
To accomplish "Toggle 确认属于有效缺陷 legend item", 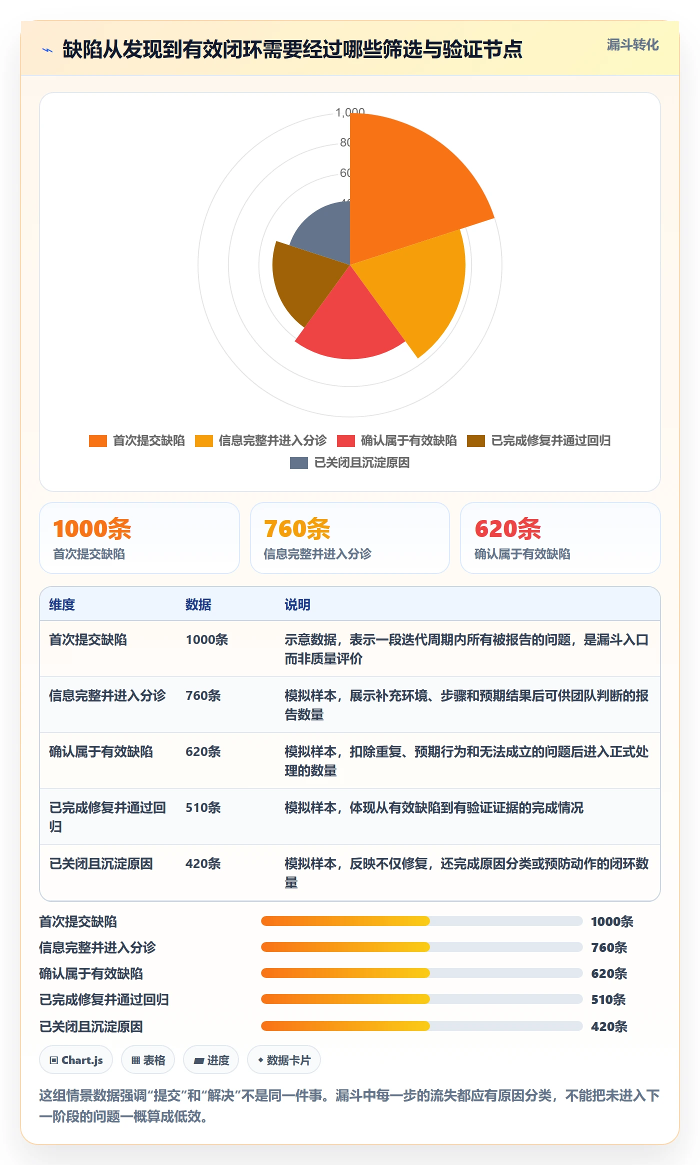I will pyautogui.click(x=396, y=441).
